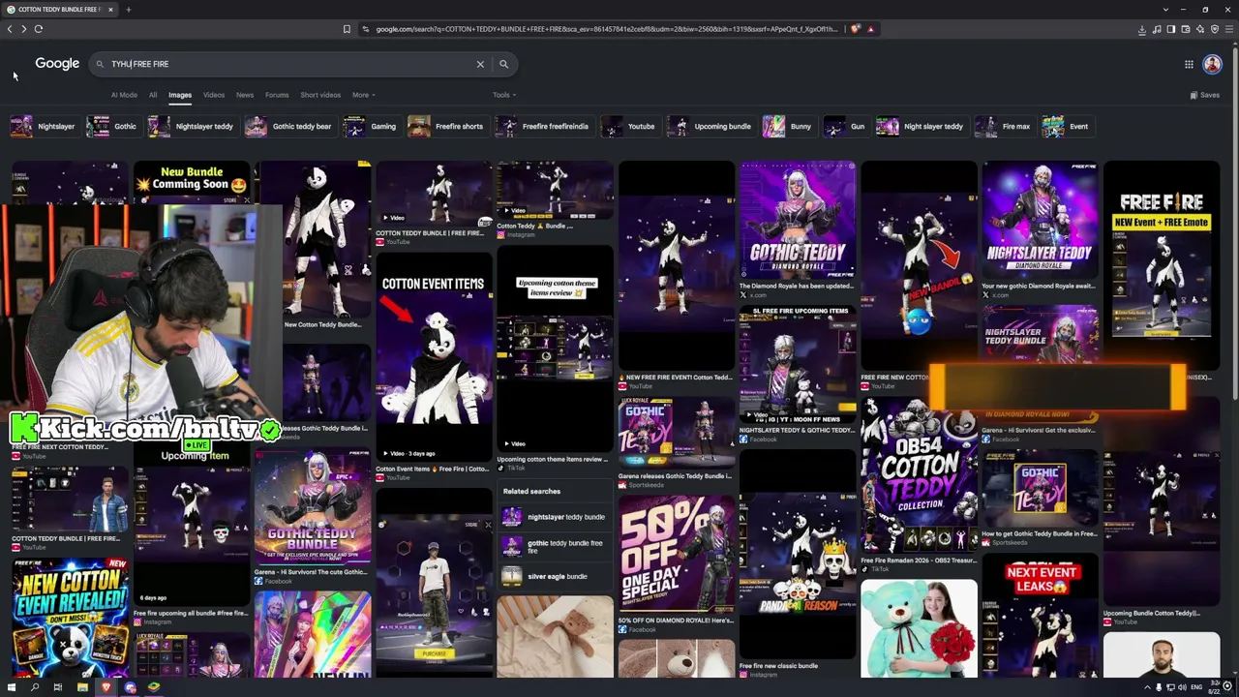
Task: Filter images by Freefire shorts chip
Action: point(446,127)
